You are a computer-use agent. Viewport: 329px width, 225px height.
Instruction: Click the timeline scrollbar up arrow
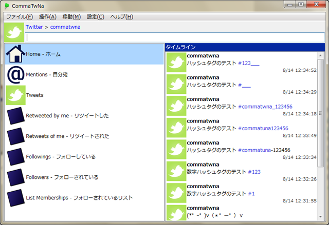[x=320, y=55]
